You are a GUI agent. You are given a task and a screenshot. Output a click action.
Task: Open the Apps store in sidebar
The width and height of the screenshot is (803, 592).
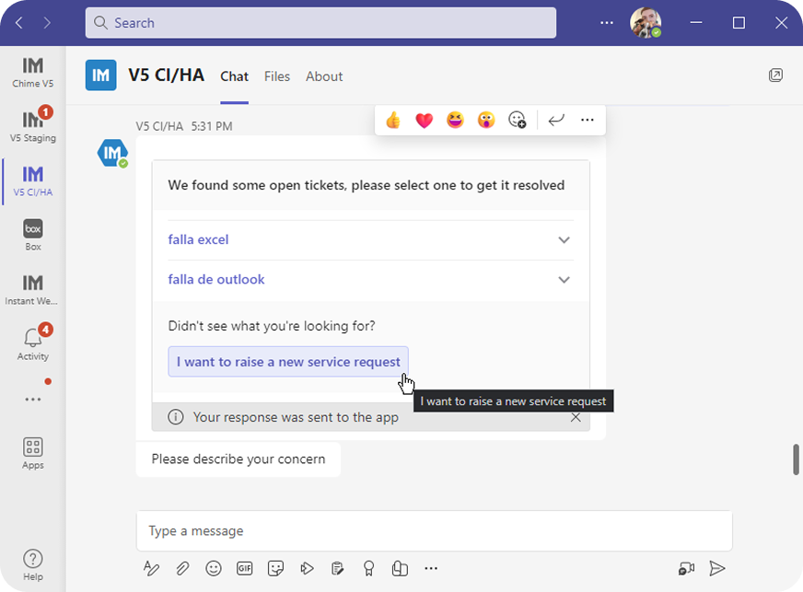(x=33, y=453)
